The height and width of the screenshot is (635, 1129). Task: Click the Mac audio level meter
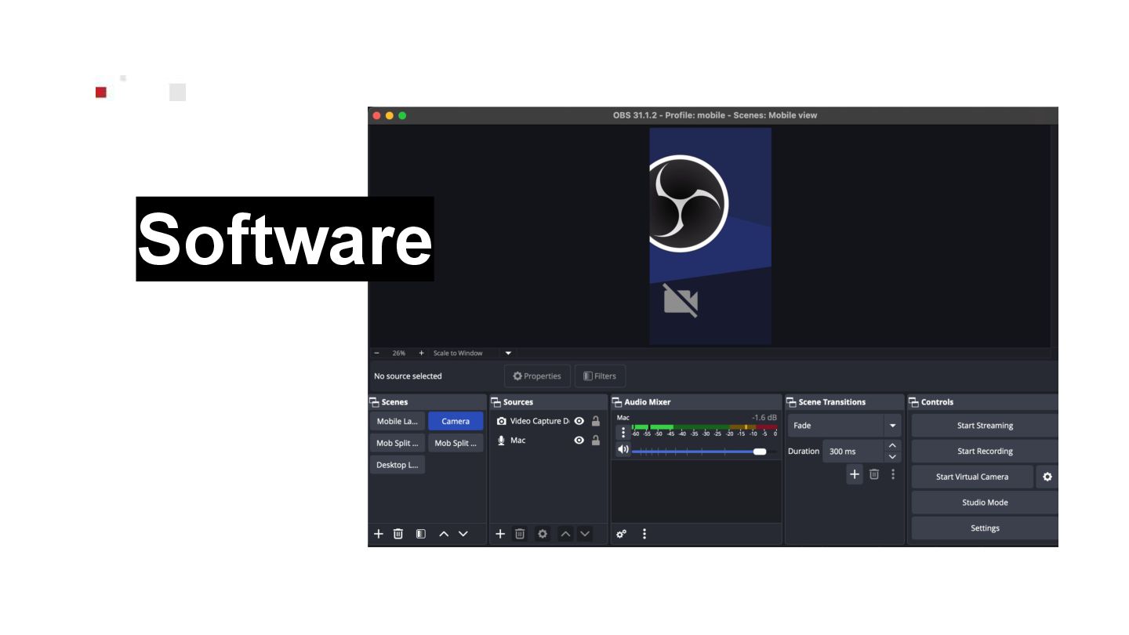pyautogui.click(x=704, y=427)
